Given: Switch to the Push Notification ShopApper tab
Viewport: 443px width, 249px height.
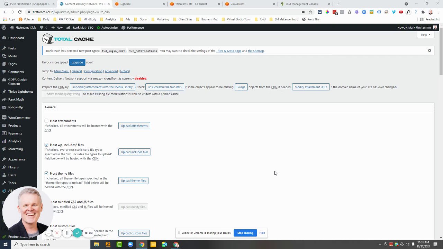Looking at the screenshot, I should coord(30,4).
